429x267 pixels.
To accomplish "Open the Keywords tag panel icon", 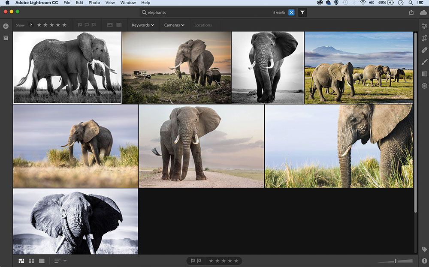I will click(x=424, y=249).
